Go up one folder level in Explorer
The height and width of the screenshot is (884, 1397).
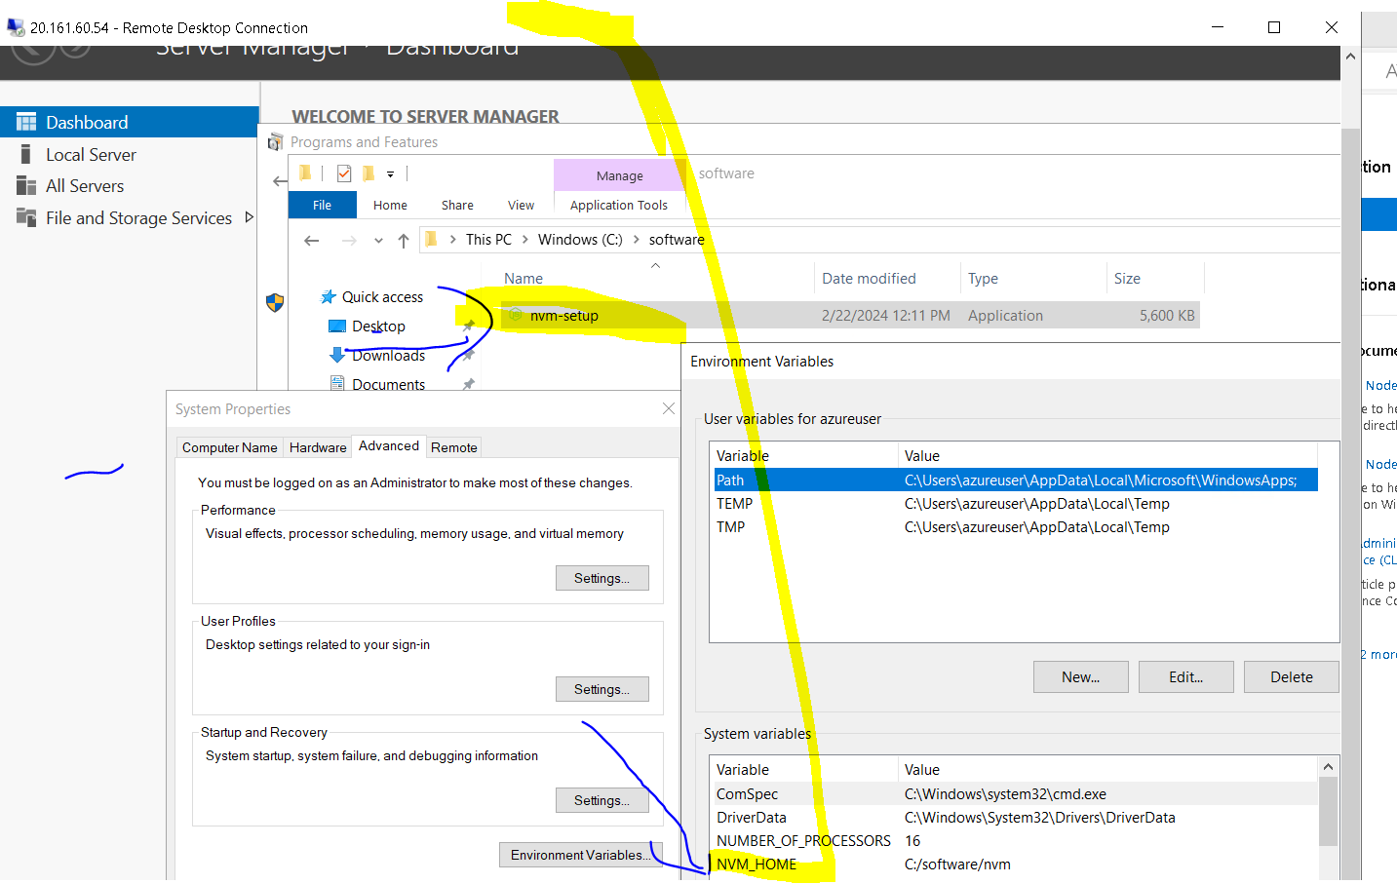click(x=404, y=241)
